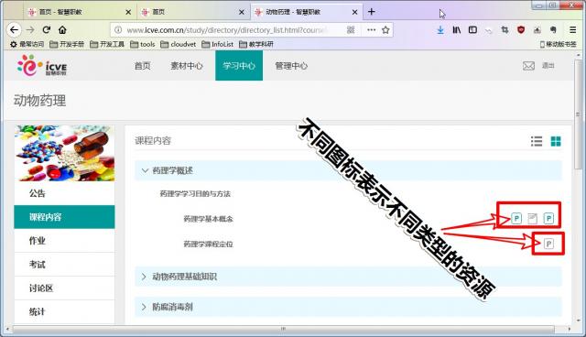Open 学习中心 in site navigation
586x337 pixels.
pos(239,66)
